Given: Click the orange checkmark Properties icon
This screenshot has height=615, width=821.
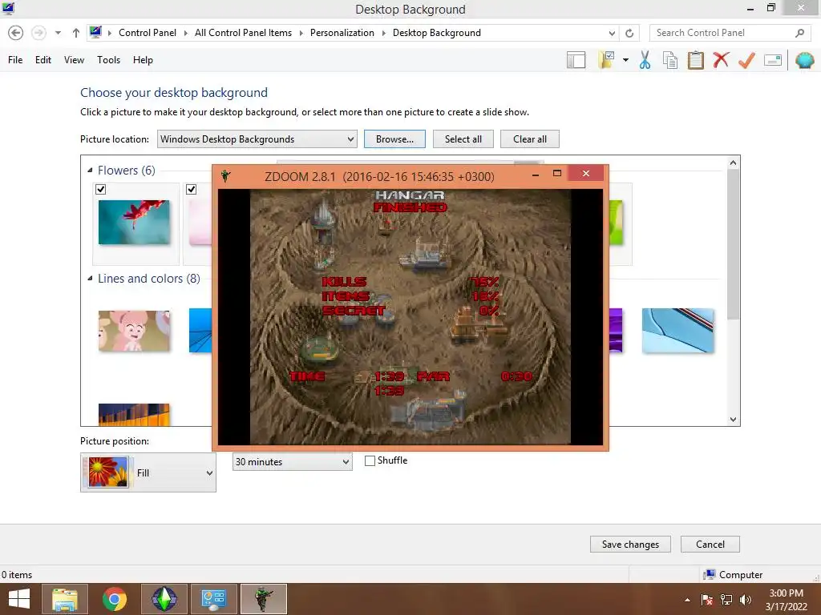Looking at the screenshot, I should tap(746, 60).
